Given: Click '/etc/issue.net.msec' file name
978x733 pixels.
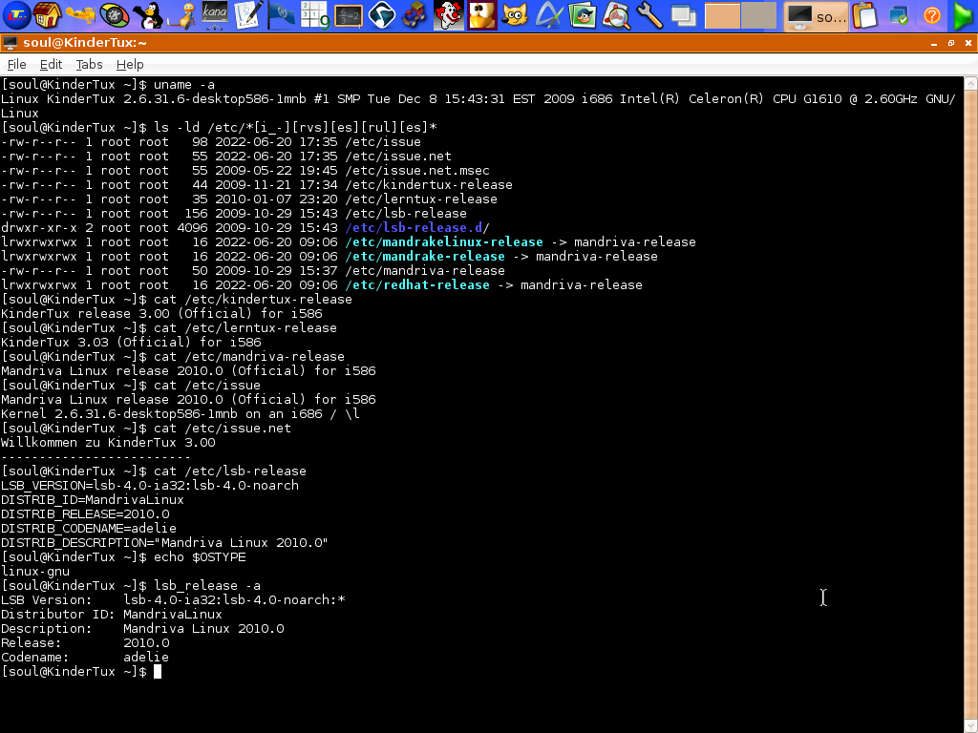Looking at the screenshot, I should coord(417,171).
